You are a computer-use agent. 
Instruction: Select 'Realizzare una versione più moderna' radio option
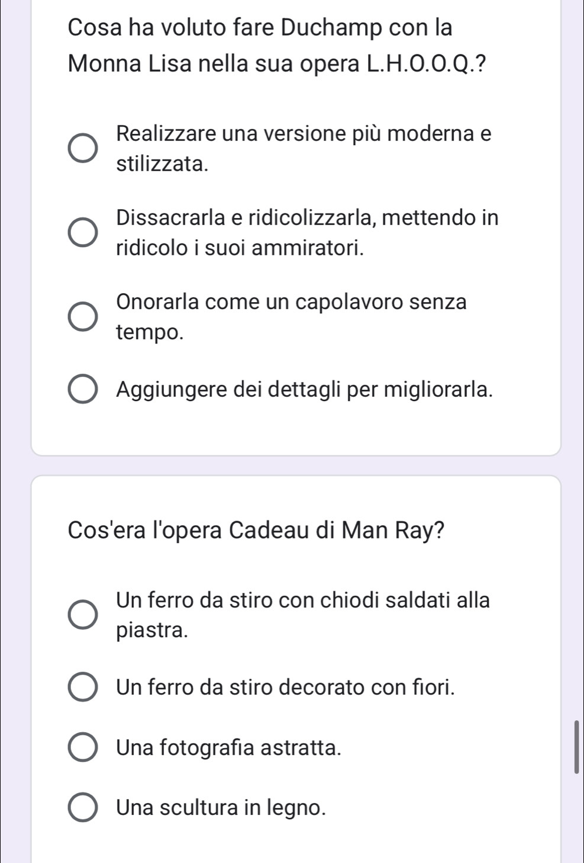click(83, 149)
